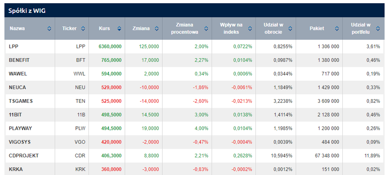Sort by Udział w portfelu arrows
This screenshot has width=387, height=175.
tap(378, 29)
